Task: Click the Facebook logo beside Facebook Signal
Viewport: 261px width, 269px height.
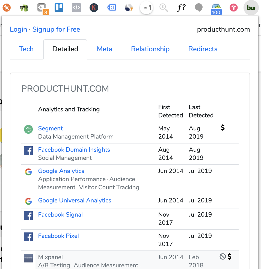Action: (x=28, y=216)
